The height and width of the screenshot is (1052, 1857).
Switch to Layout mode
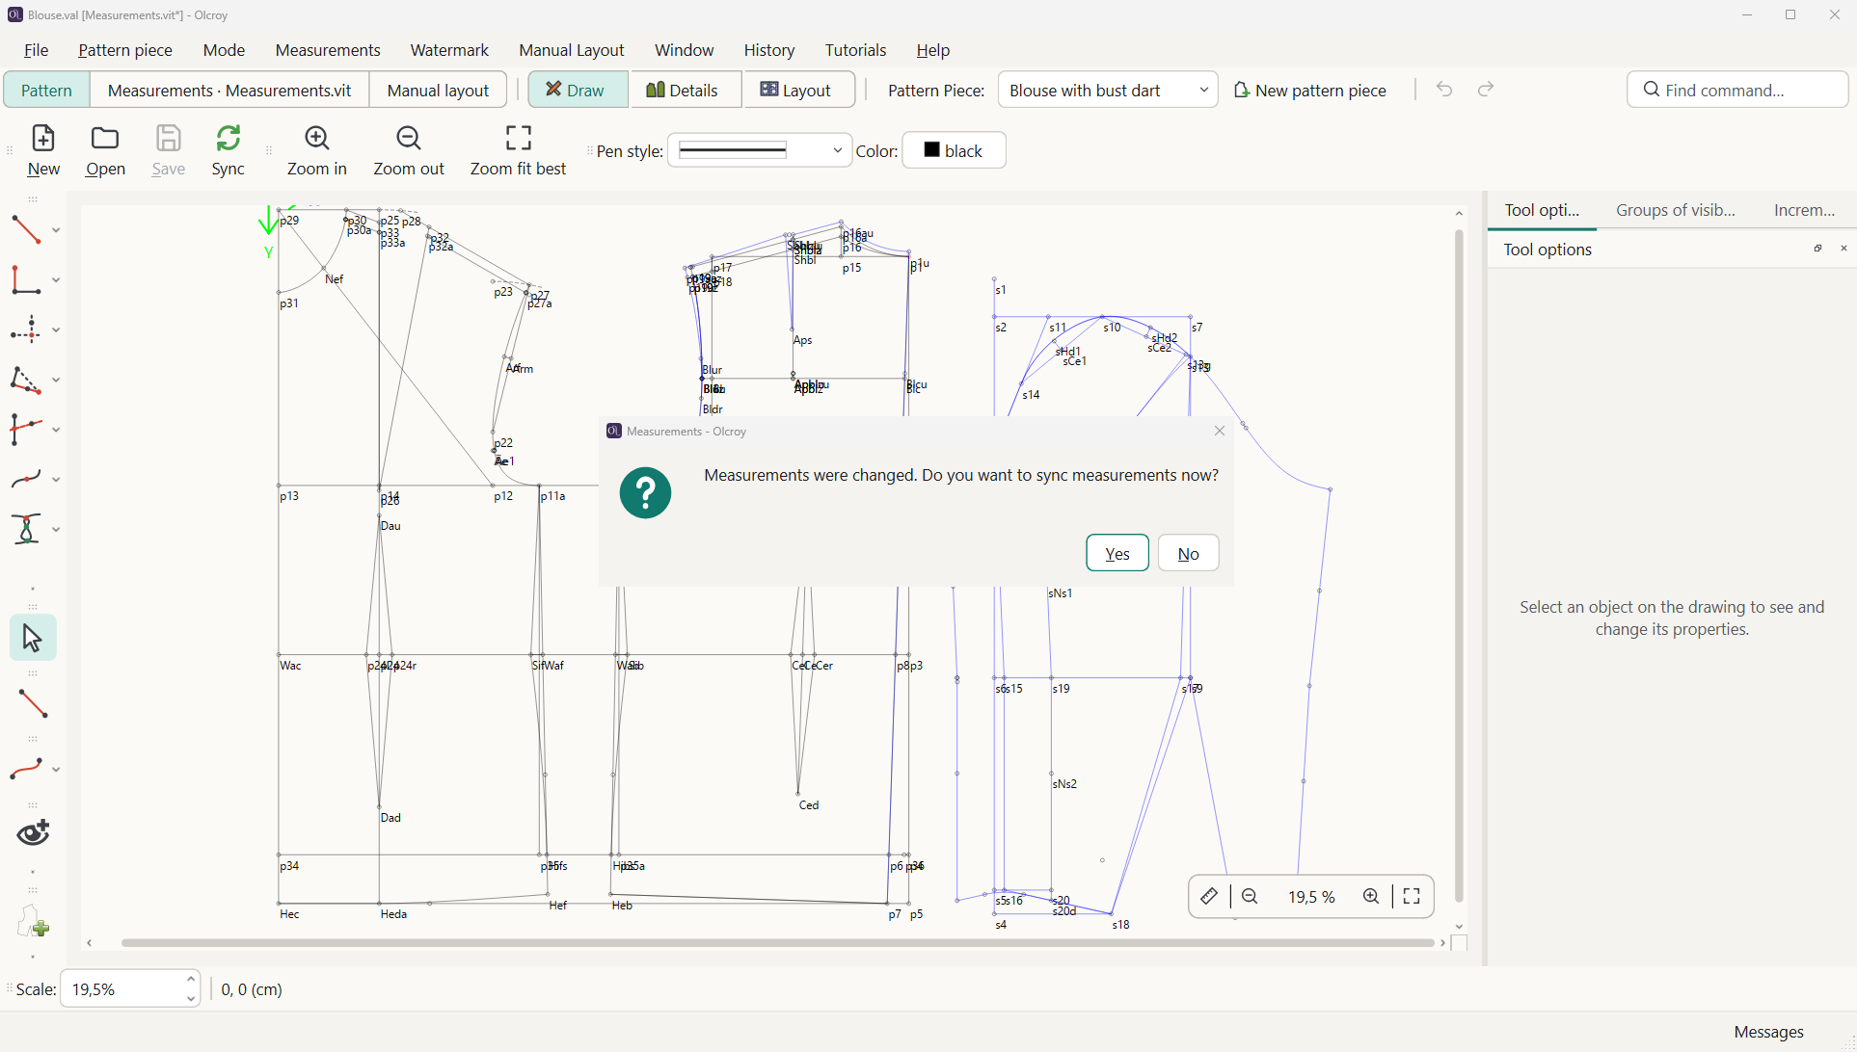pos(798,90)
